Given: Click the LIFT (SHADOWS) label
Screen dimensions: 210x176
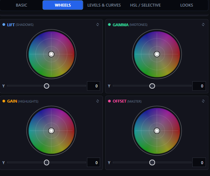Looking at the screenshot, I should 21,25.
